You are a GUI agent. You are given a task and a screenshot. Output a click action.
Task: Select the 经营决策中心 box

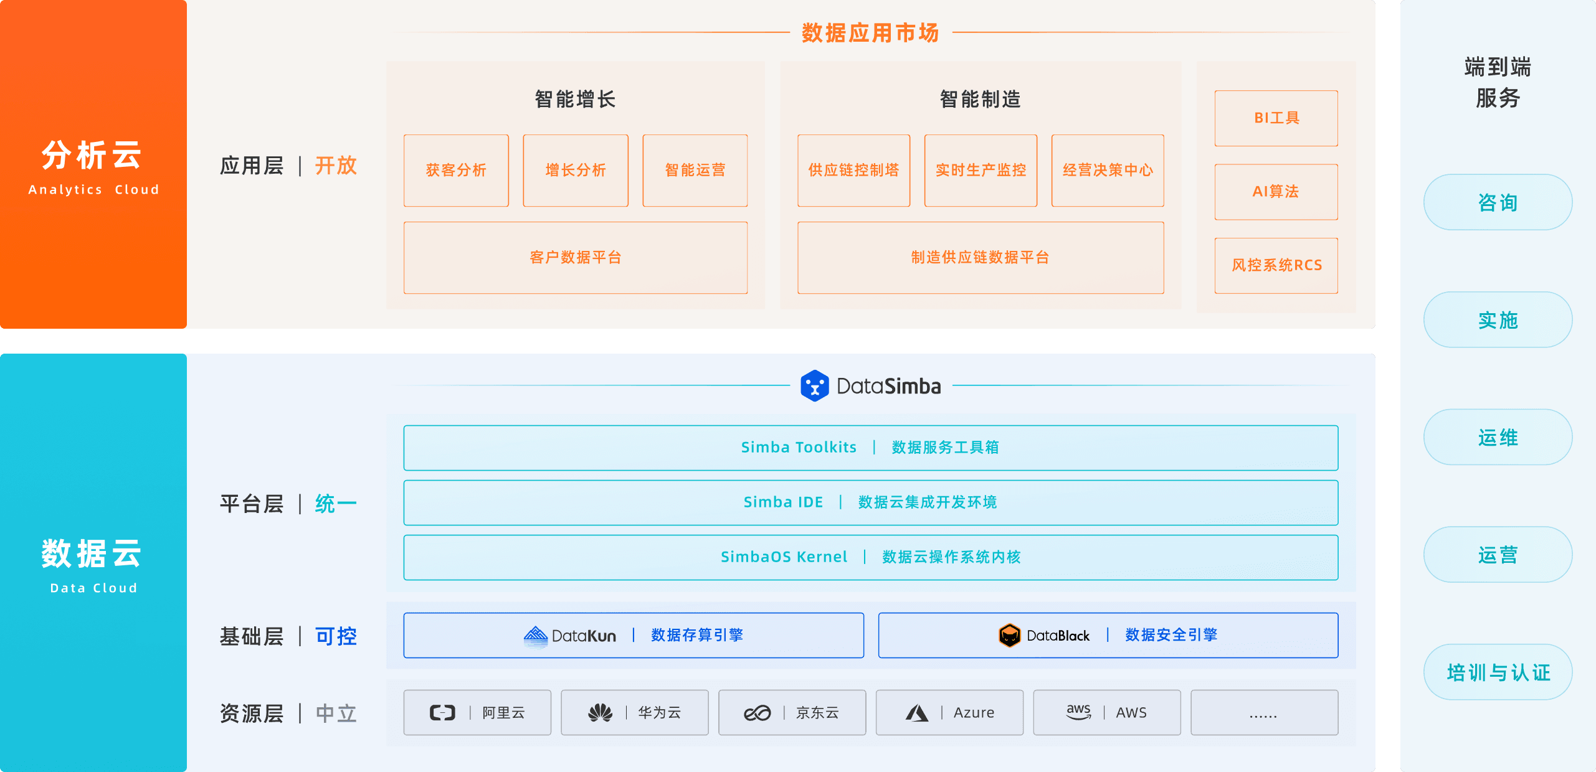[1108, 171]
